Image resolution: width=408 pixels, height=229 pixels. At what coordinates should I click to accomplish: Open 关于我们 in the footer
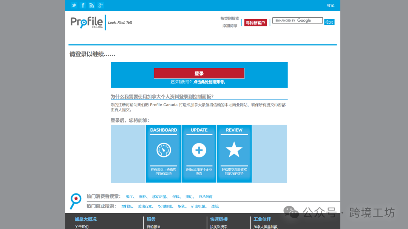82,226
